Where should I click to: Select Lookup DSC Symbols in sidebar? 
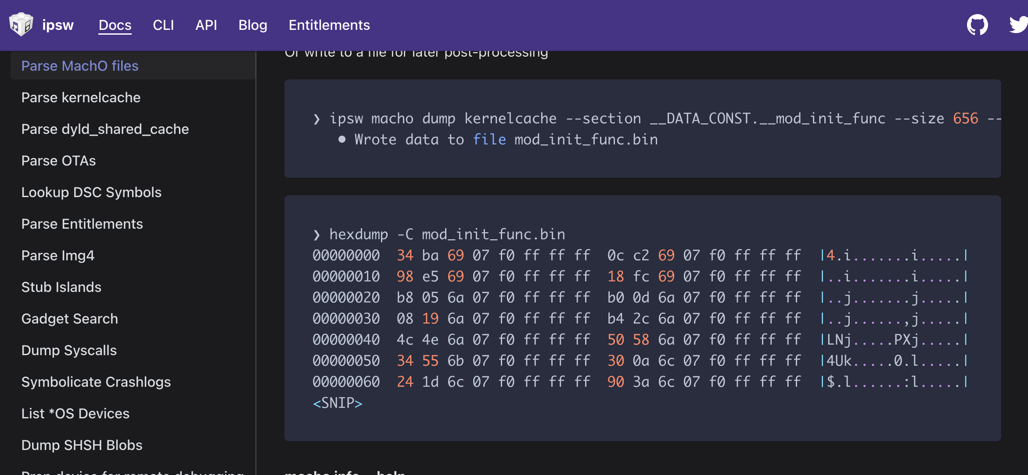91,192
